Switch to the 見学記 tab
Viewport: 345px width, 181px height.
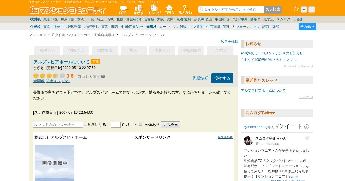tap(220, 51)
